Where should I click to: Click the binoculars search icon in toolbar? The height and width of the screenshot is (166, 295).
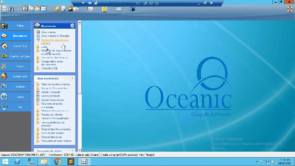click(x=11, y=9)
